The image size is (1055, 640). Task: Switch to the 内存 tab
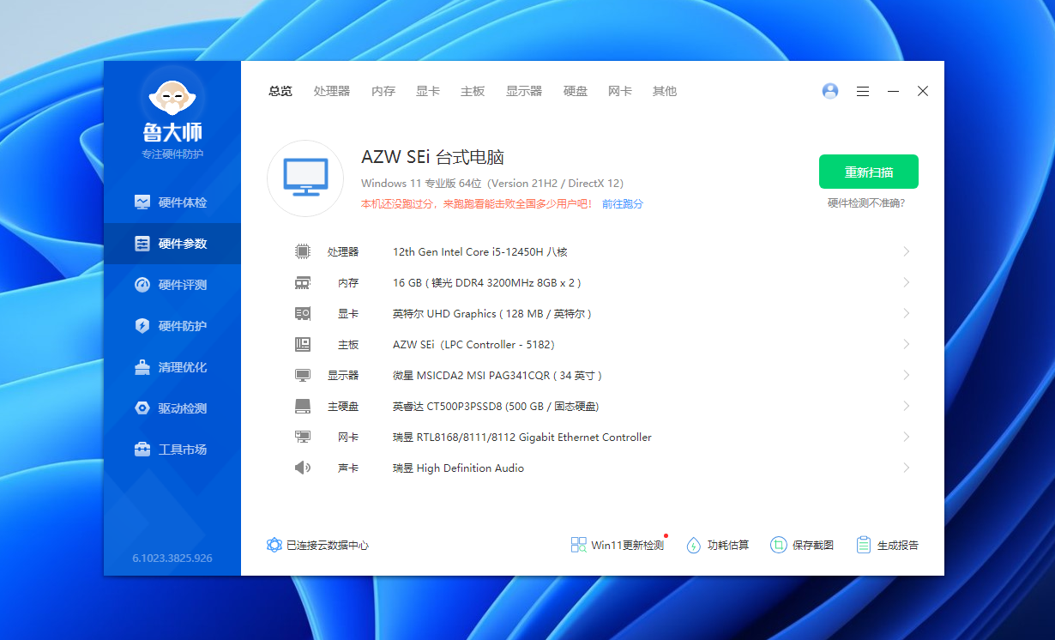pos(383,91)
